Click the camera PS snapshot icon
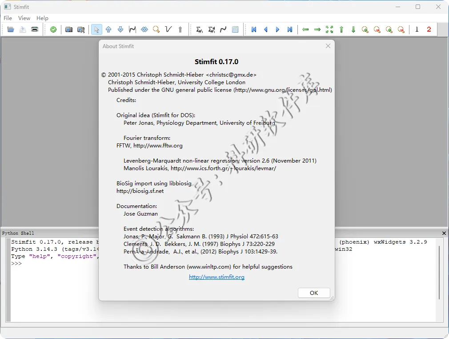 coord(81,29)
